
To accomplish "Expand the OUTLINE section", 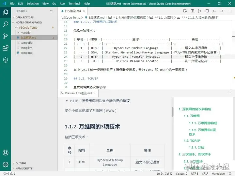I will 21,163.
